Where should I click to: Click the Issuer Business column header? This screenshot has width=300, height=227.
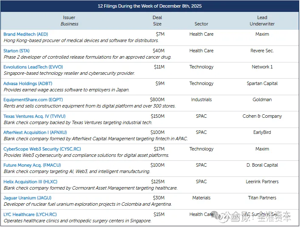69,21
